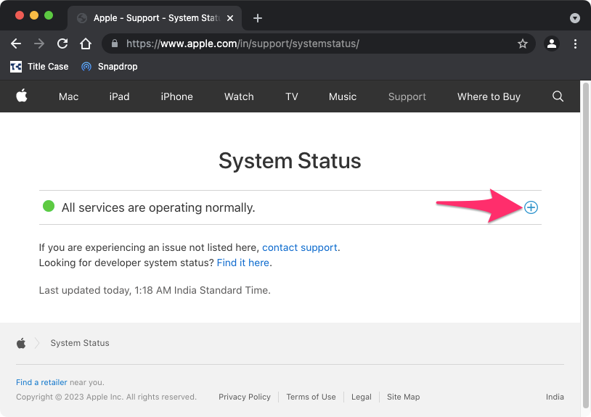Open the iPad menu item

pos(119,96)
